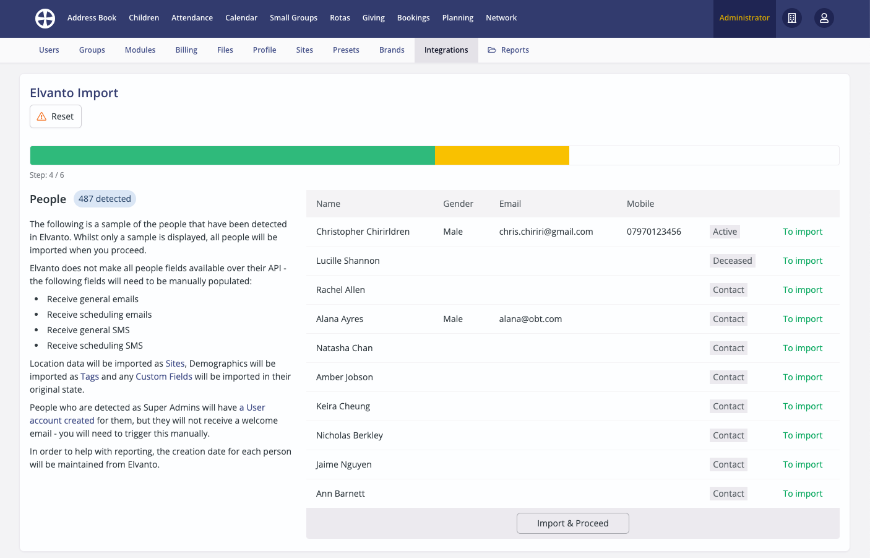This screenshot has width=870, height=558.
Task: Switch to the Brands tab
Action: [x=392, y=50]
